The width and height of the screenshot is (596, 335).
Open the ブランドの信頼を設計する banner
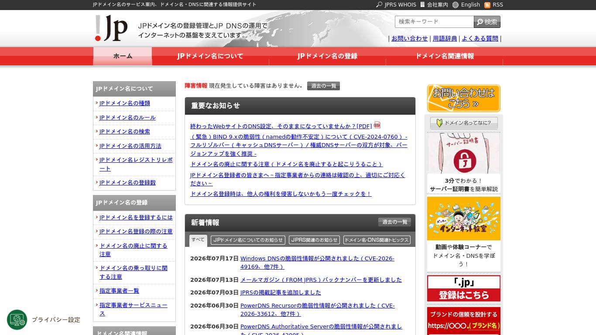[x=464, y=321]
